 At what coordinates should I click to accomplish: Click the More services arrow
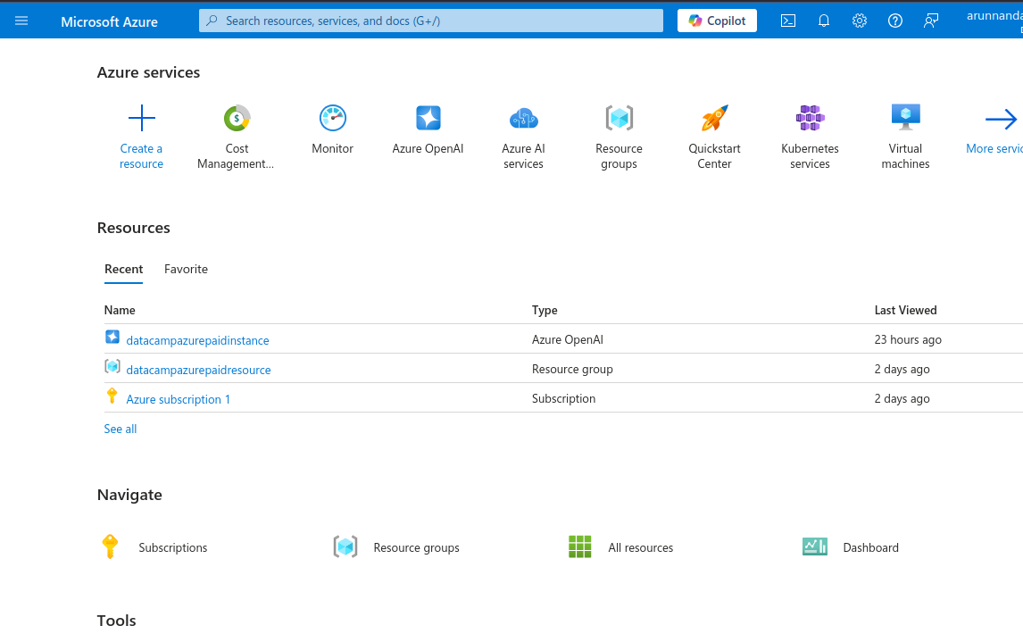pyautogui.click(x=1001, y=120)
